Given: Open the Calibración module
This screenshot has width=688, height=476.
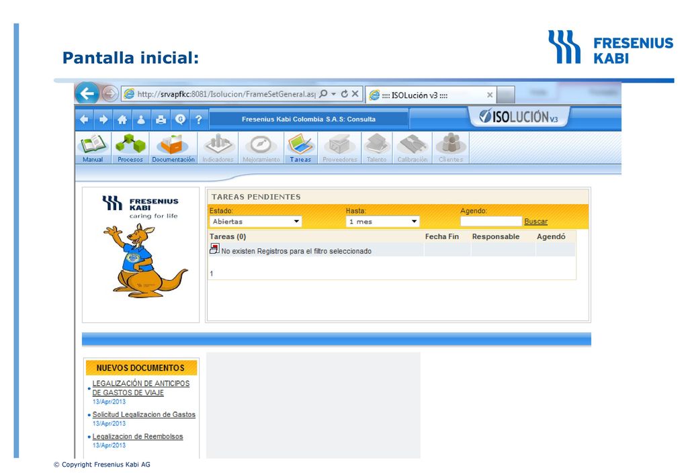Looking at the screenshot, I should pyautogui.click(x=412, y=148).
